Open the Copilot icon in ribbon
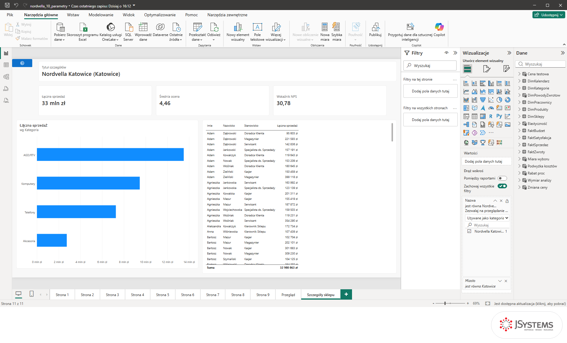 click(439, 27)
